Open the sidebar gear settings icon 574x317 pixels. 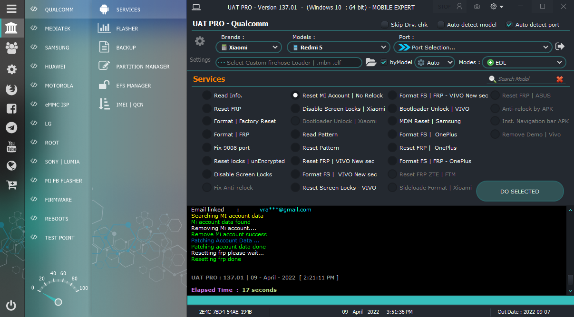tap(11, 69)
